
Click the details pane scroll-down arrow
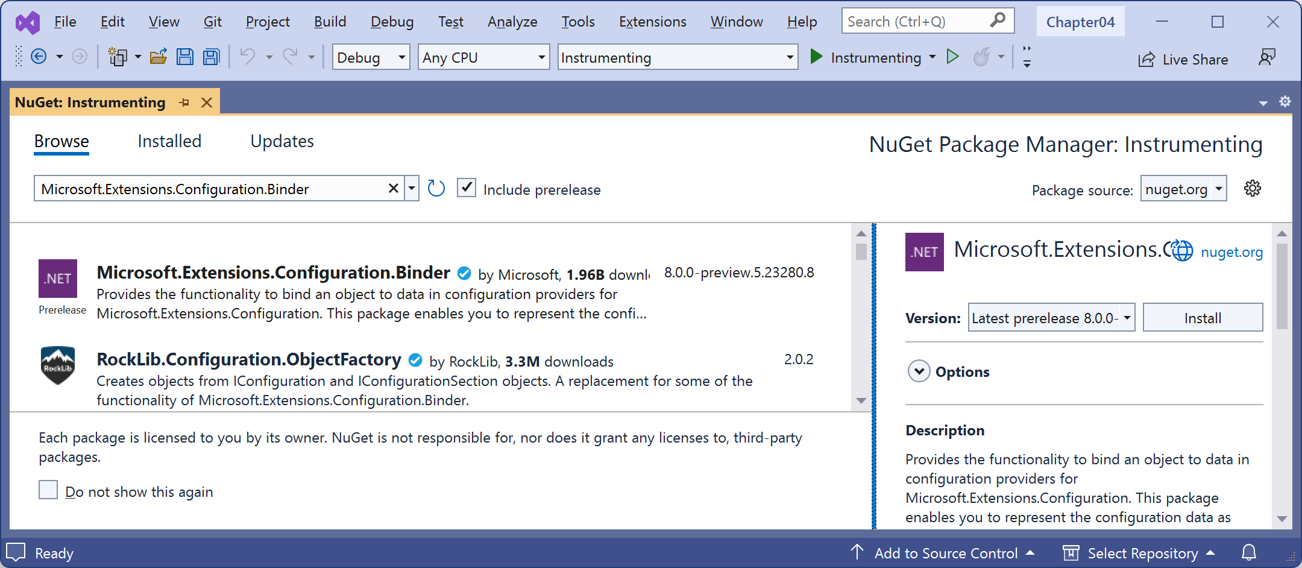(1282, 519)
